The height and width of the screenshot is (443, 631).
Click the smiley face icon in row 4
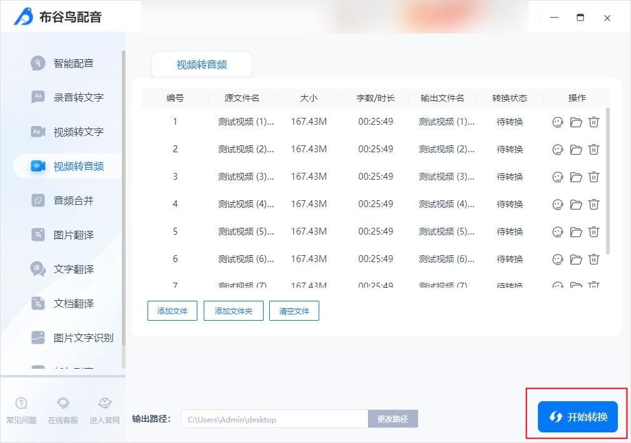pyautogui.click(x=558, y=204)
